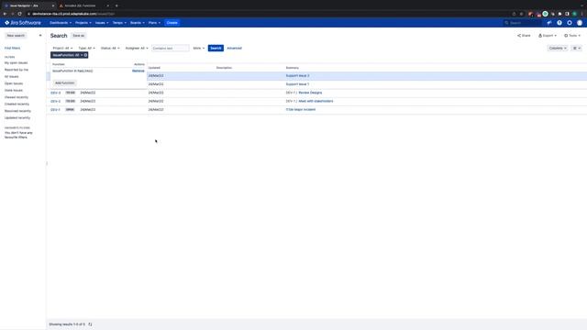Click the green circular browser extension icon
The height and width of the screenshot is (330, 587).
pyautogui.click(x=546, y=14)
